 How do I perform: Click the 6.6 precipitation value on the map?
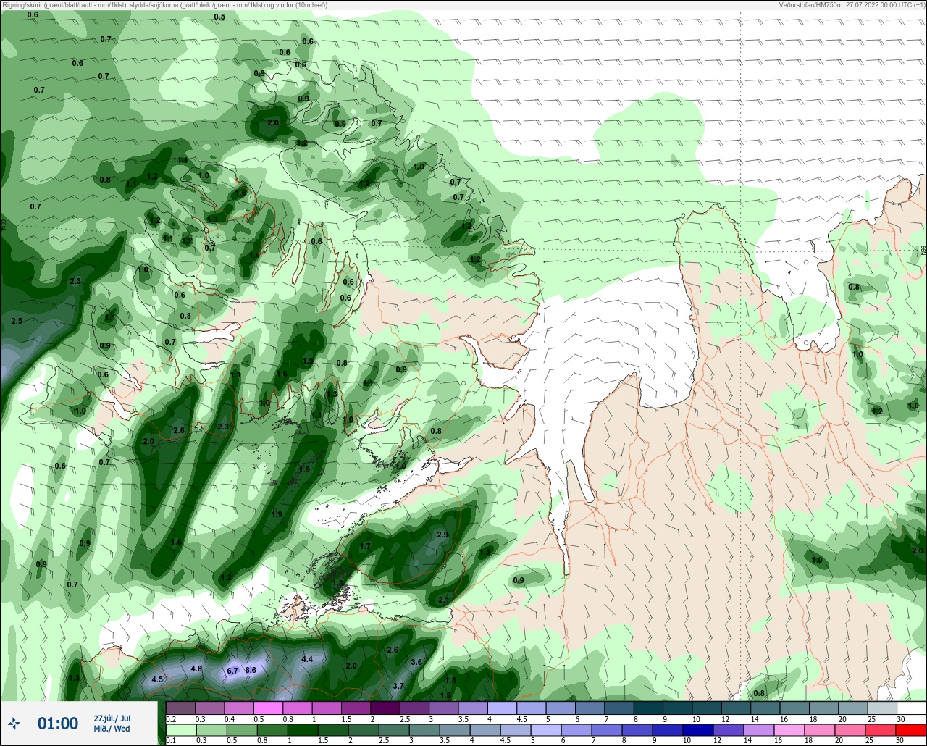[x=251, y=670]
